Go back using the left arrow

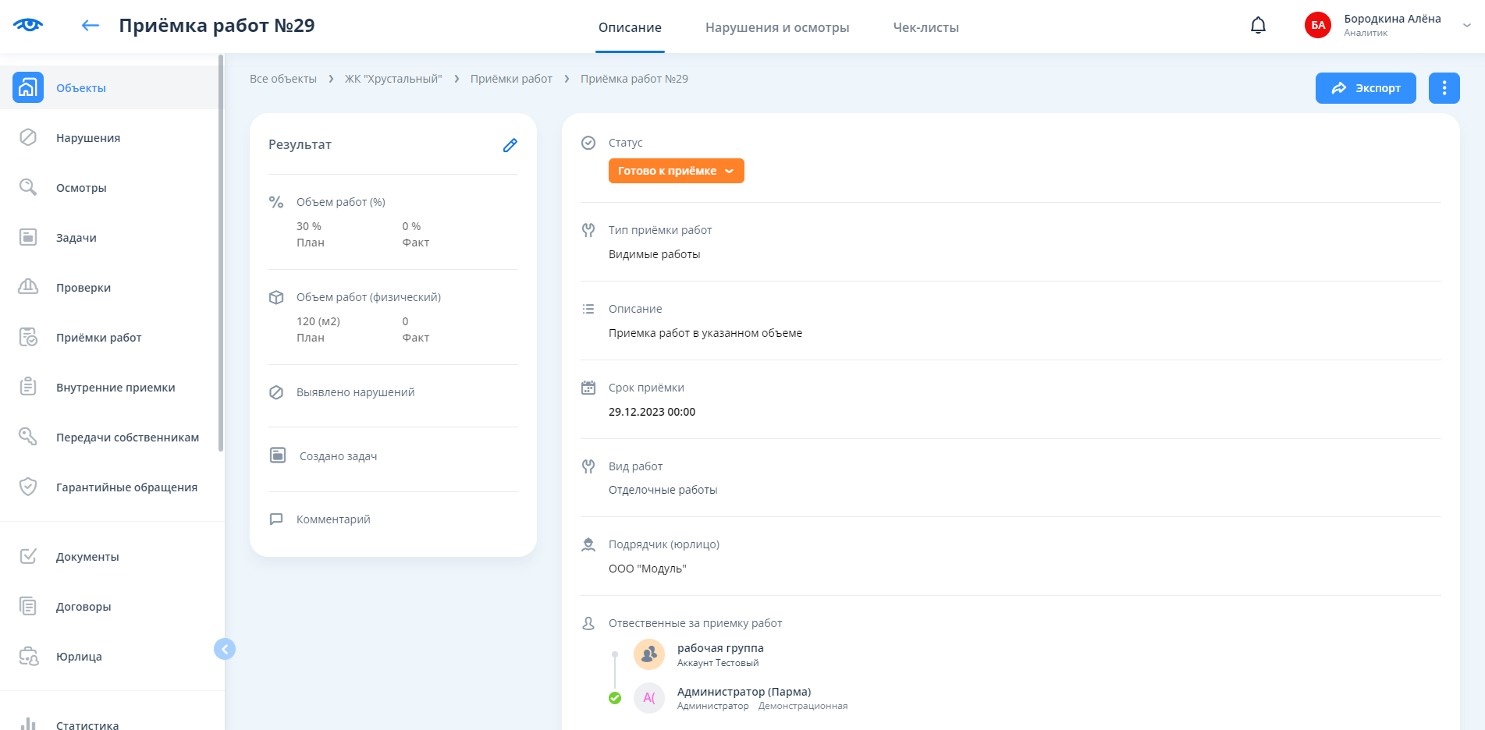click(91, 26)
